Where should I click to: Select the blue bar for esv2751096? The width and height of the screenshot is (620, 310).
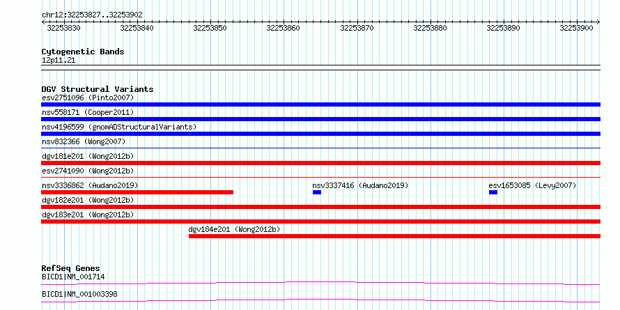coord(320,104)
